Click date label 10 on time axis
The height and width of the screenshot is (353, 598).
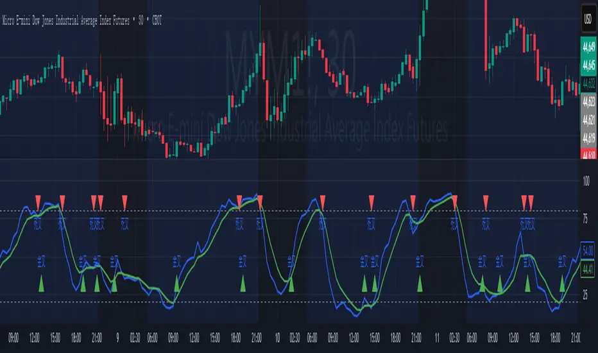pyautogui.click(x=277, y=338)
